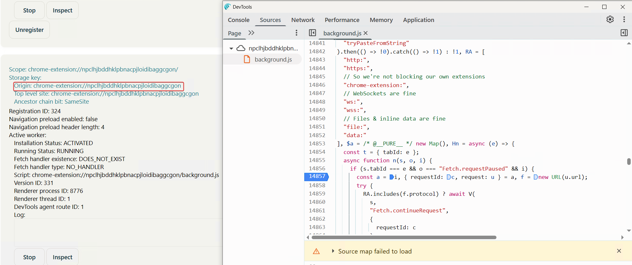
Task: Click the bottom Stop button
Action: (29, 257)
